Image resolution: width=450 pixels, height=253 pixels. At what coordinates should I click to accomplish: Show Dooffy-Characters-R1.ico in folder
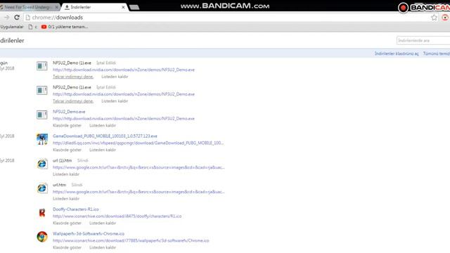click(x=67, y=223)
